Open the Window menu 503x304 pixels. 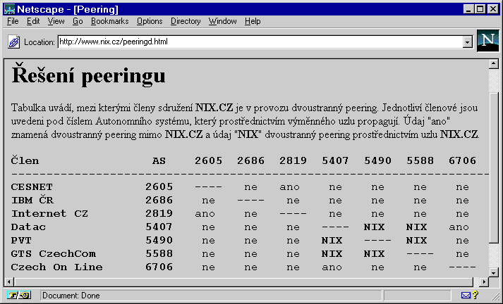point(223,21)
